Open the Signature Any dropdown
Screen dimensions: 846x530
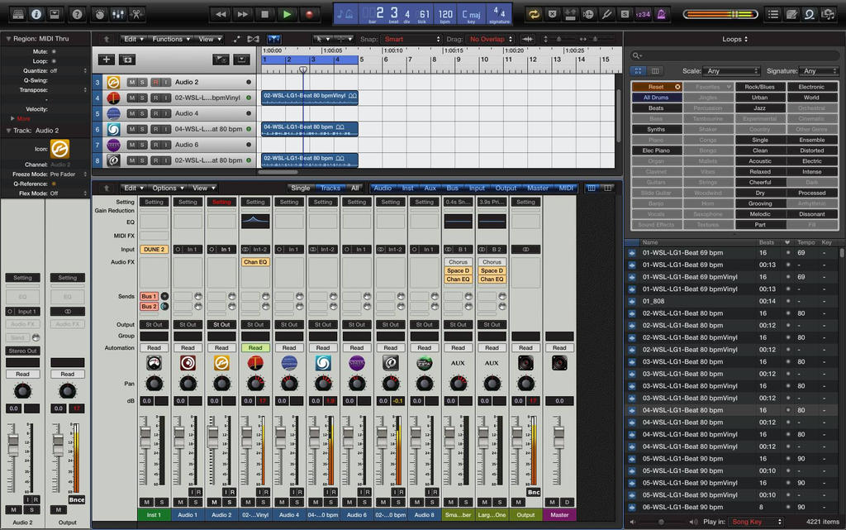click(819, 71)
